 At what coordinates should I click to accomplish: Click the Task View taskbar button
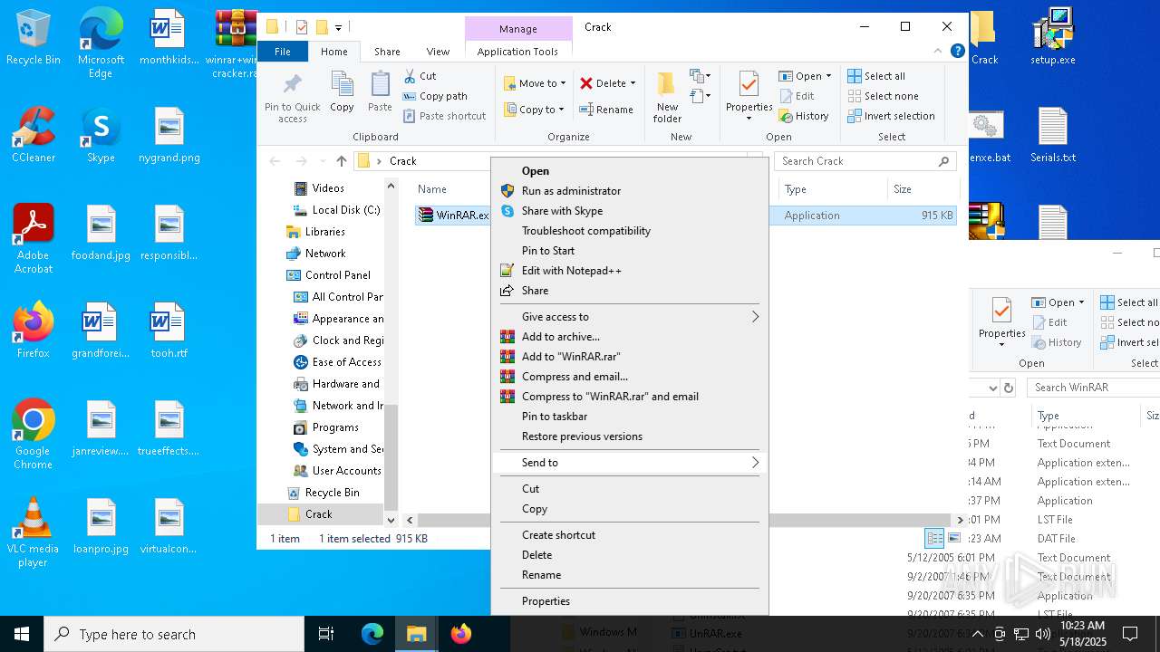(x=327, y=634)
